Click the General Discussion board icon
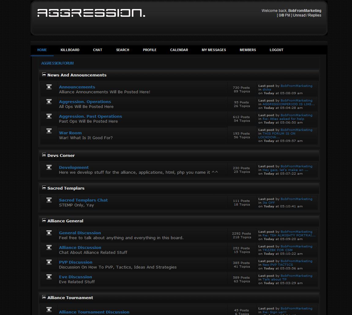The image size is (352, 315). pyautogui.click(x=49, y=233)
